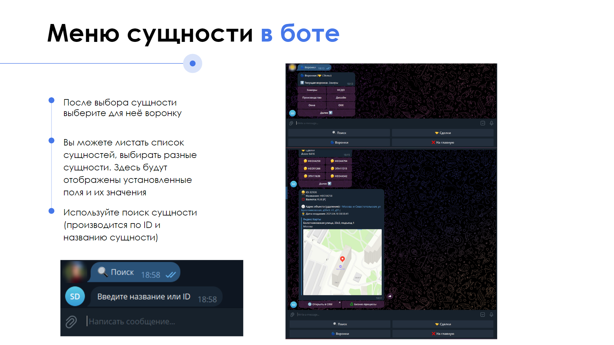
Task: Click 'Далее' under the funnel list
Action: (326, 113)
